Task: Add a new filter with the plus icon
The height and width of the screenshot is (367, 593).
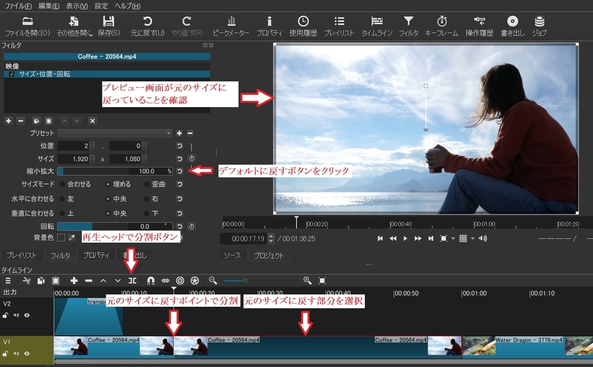Action: tap(8, 121)
